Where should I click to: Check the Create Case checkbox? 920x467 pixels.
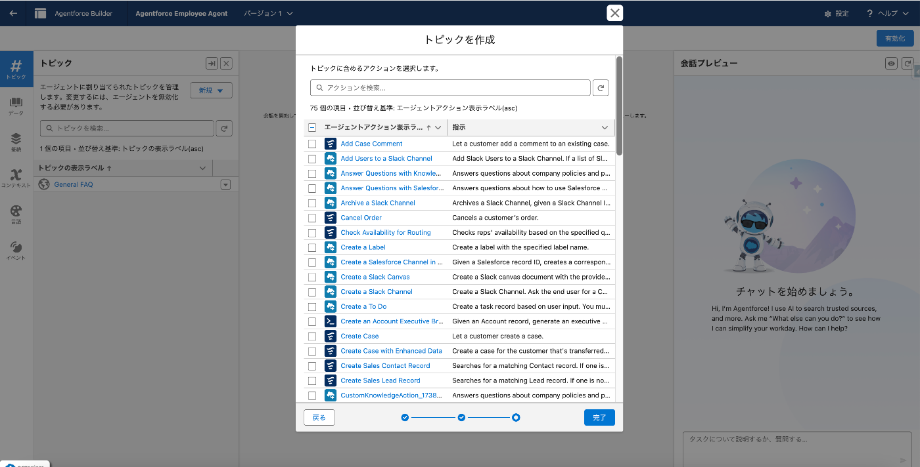[x=312, y=336]
